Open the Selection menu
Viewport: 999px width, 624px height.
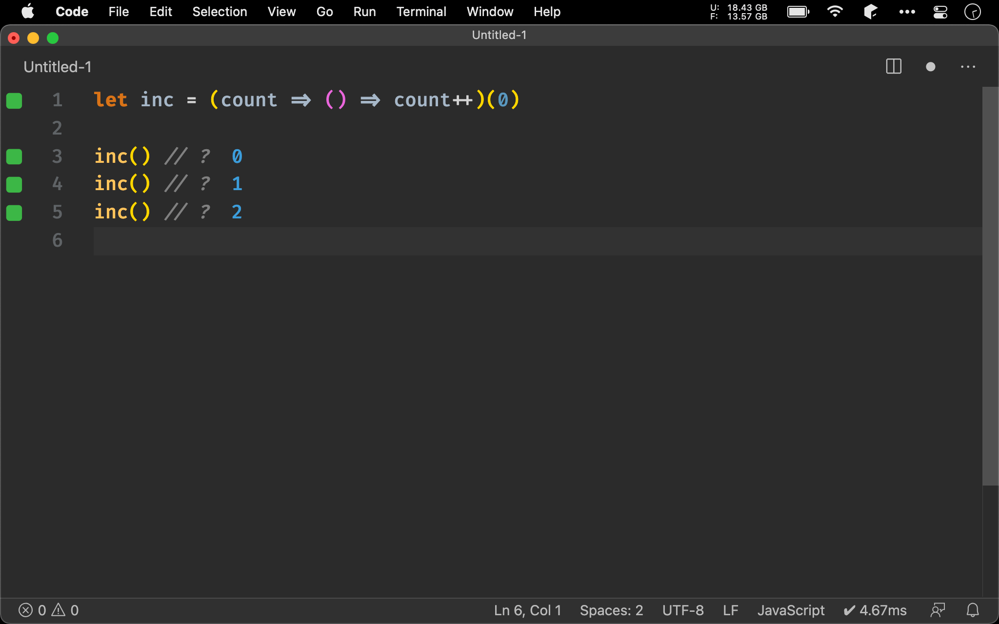(220, 12)
